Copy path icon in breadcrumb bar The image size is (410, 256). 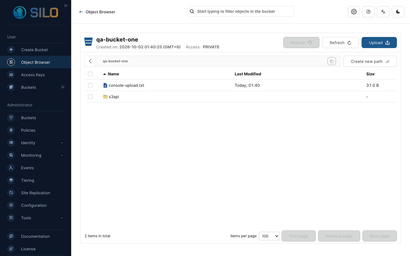[x=332, y=61]
